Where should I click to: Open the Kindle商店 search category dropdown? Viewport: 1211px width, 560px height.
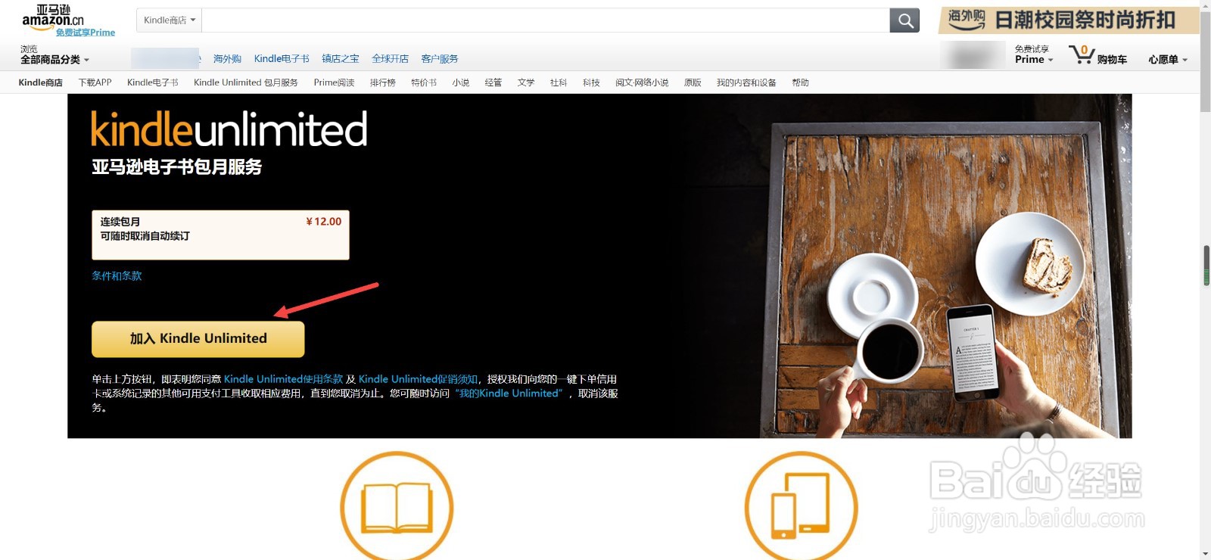170,20
